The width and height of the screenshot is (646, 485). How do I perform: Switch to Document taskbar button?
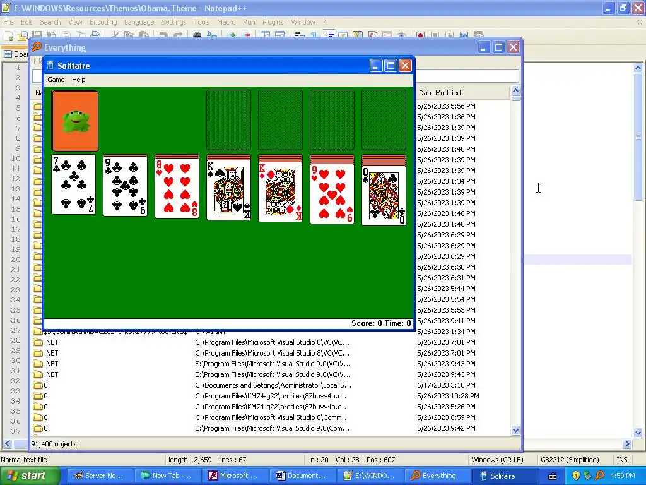[x=303, y=476]
